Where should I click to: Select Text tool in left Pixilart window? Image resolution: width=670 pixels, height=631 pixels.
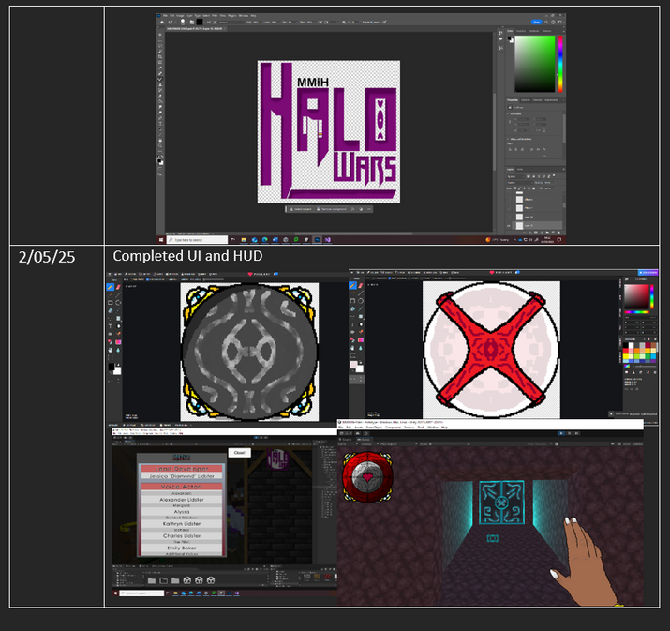pos(111,326)
